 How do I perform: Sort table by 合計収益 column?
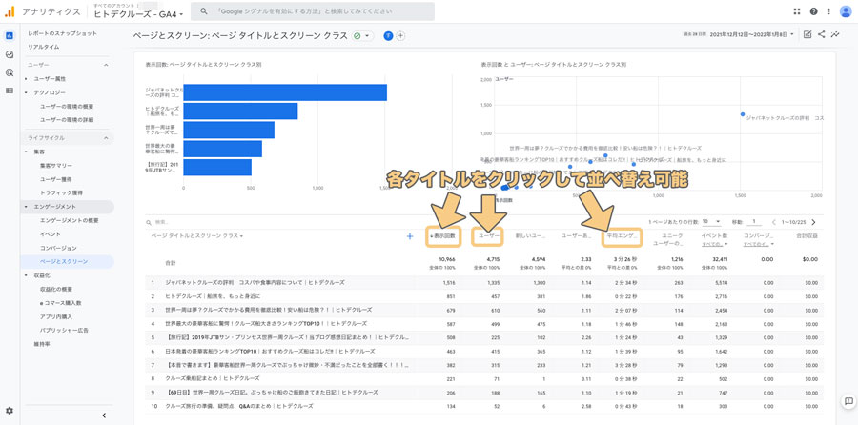click(807, 236)
